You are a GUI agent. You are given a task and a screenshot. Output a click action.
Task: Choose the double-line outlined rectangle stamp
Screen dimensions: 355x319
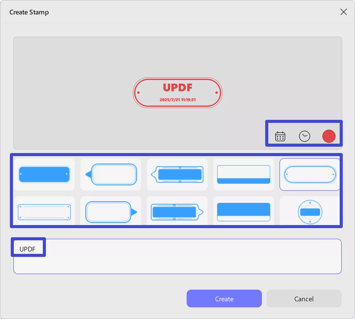pyautogui.click(x=44, y=212)
